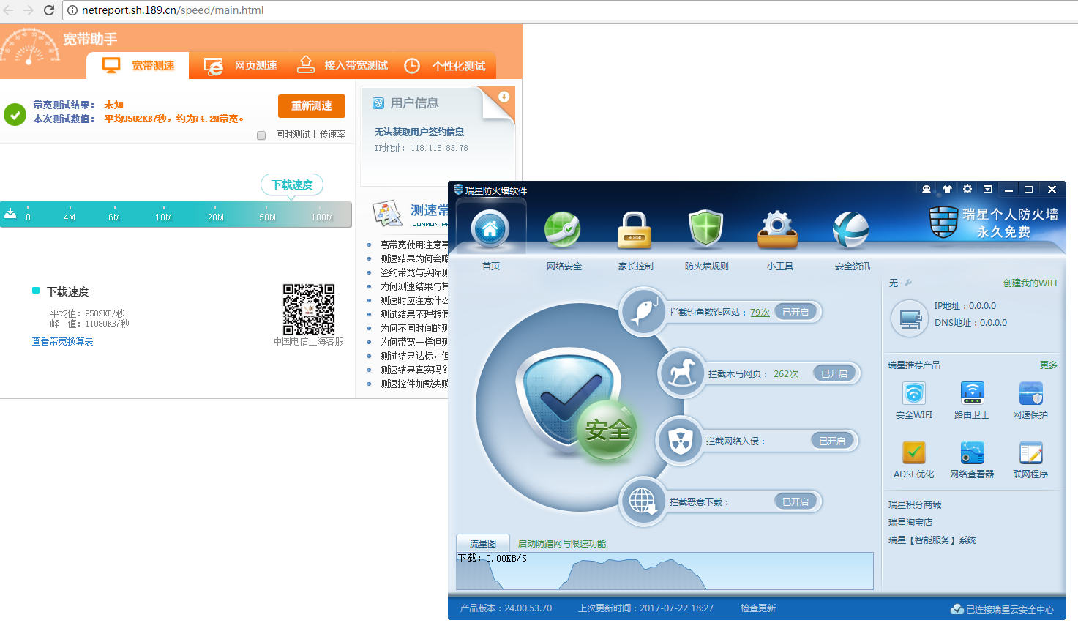Screen dimensions: 1078x634
Task: Click the text 产品版本：24.00.53.70
Action: tap(506, 608)
